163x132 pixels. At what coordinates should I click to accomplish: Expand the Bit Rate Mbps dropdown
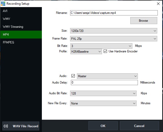click(x=101, y=46)
